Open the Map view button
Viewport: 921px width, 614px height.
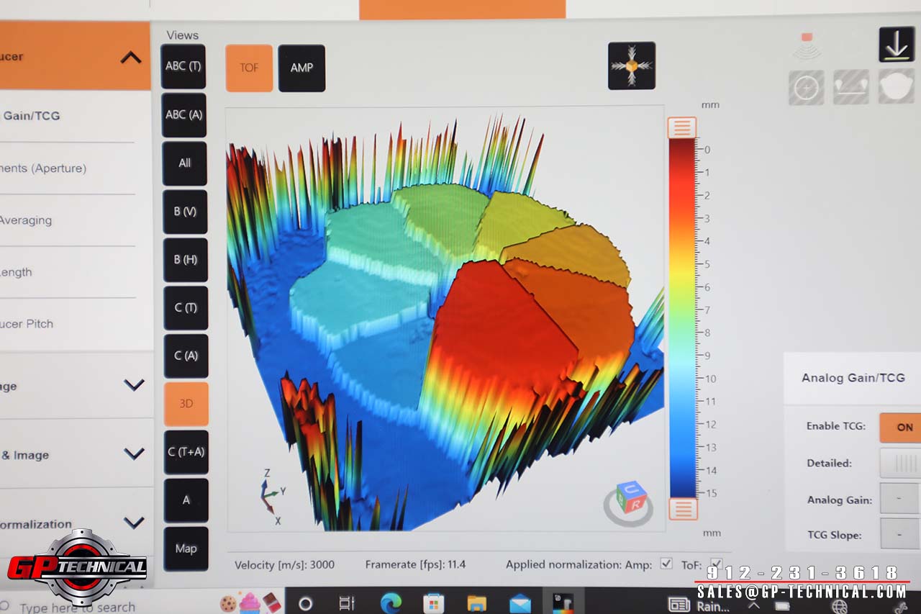(x=186, y=548)
